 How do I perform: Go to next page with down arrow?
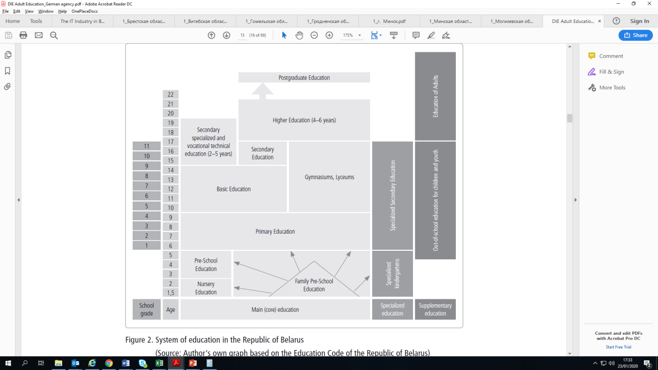point(226,35)
